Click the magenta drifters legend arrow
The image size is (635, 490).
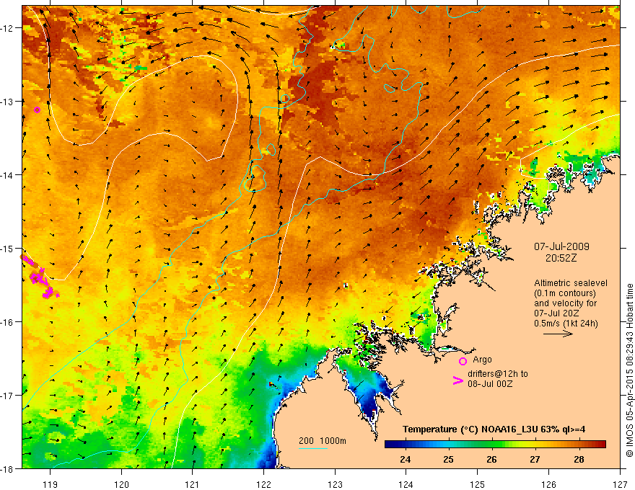pyautogui.click(x=457, y=380)
